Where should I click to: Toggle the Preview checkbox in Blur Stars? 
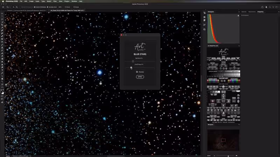tap(137, 72)
